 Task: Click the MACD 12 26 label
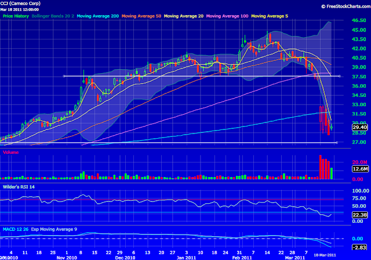click(16, 229)
